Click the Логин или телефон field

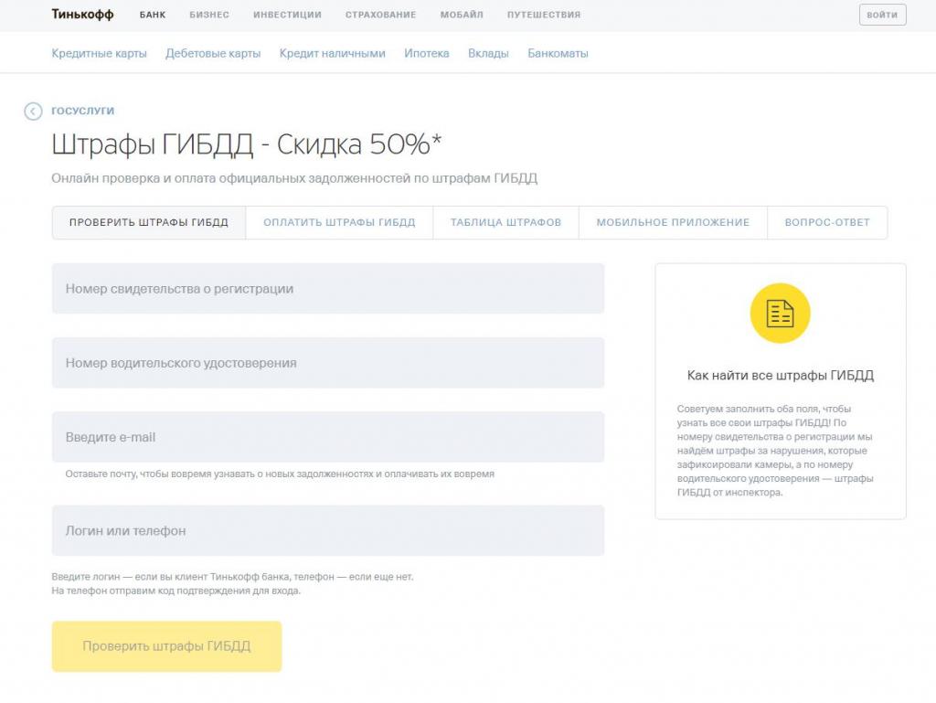click(328, 530)
